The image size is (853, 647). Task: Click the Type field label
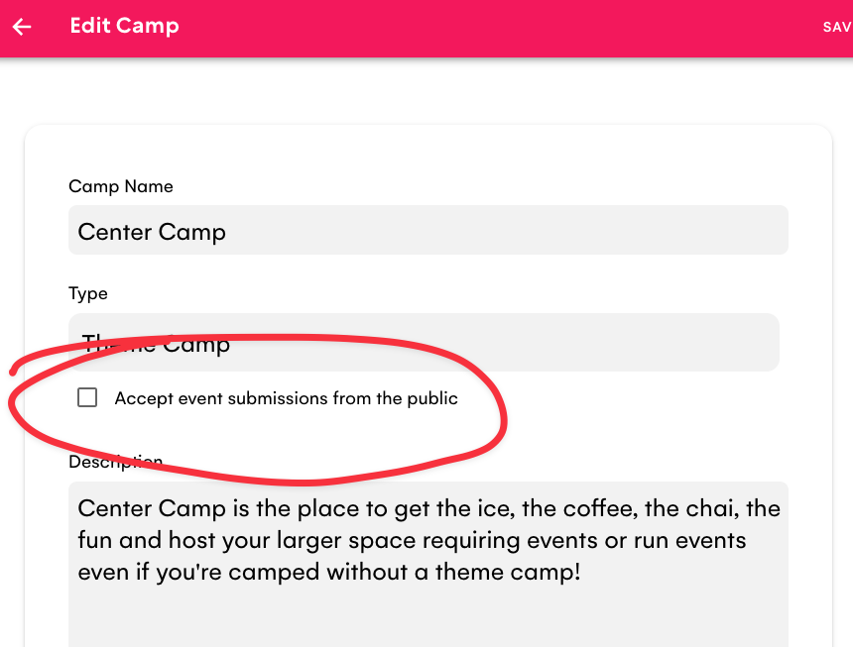[x=87, y=293]
